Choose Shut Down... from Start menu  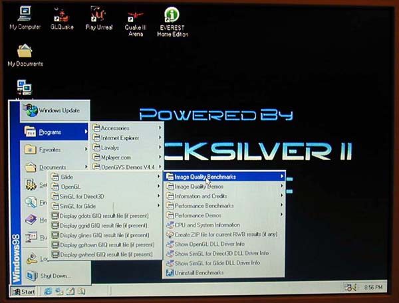(55, 276)
